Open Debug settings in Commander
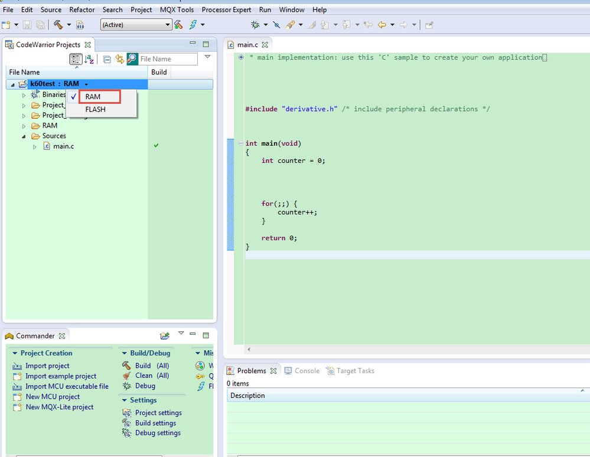The width and height of the screenshot is (590, 457). tap(158, 433)
